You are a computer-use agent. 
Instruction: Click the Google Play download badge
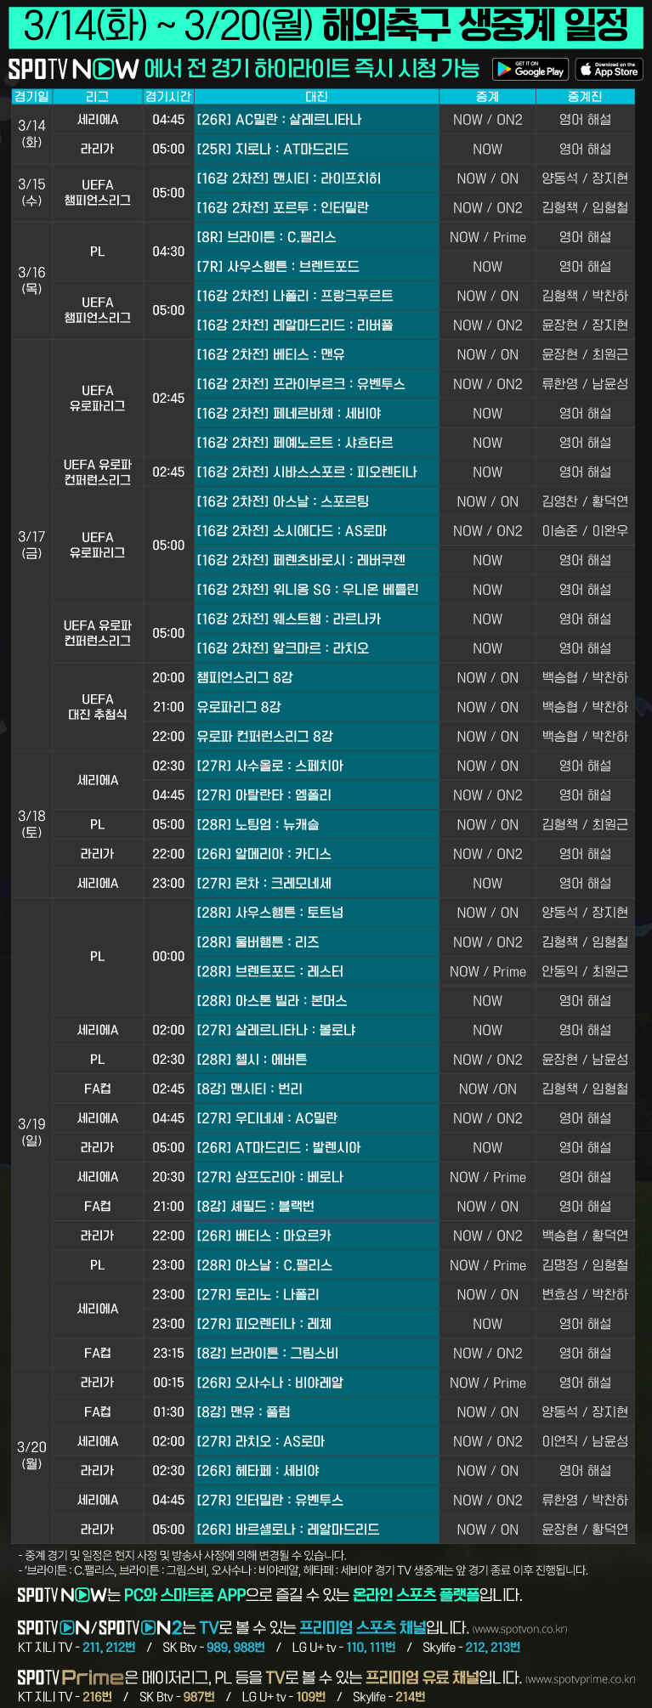pos(530,70)
